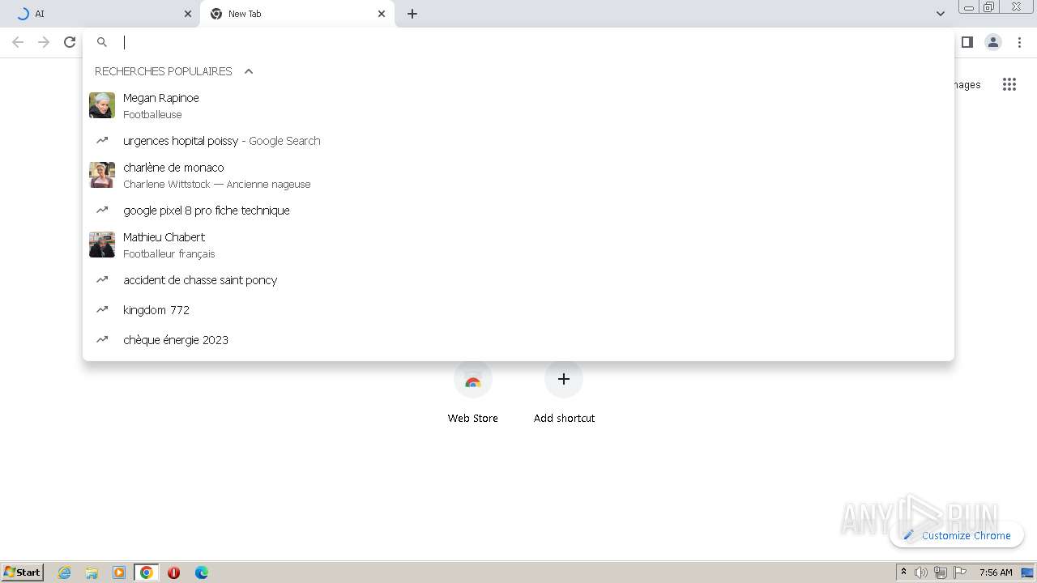Click search magnifier icon in address bar
Screen dimensions: 1037x583
pos(102,42)
